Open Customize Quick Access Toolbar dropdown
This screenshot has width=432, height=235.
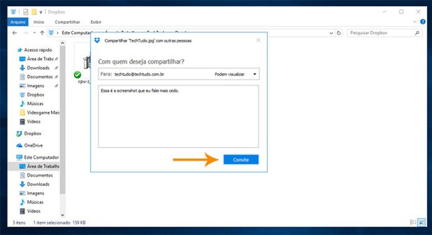pos(40,12)
